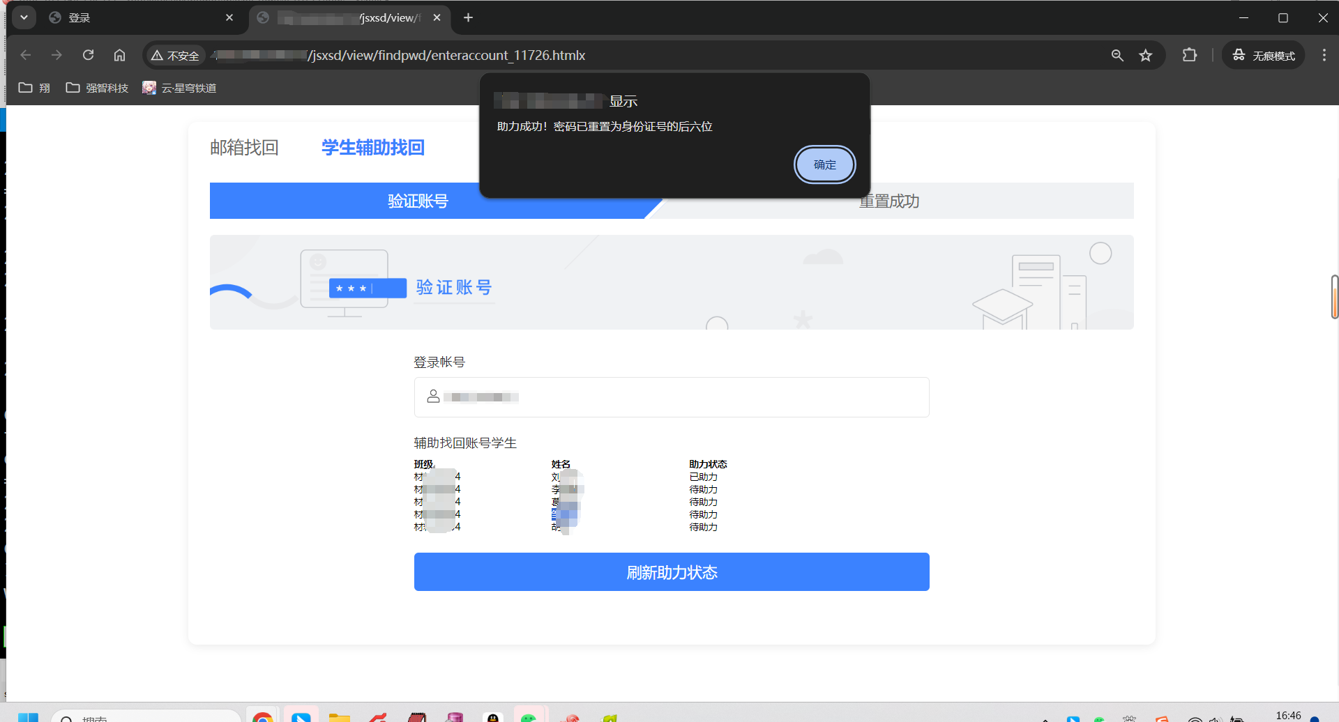1339x722 pixels.
Task: Click the browser reload icon
Action: [88, 55]
